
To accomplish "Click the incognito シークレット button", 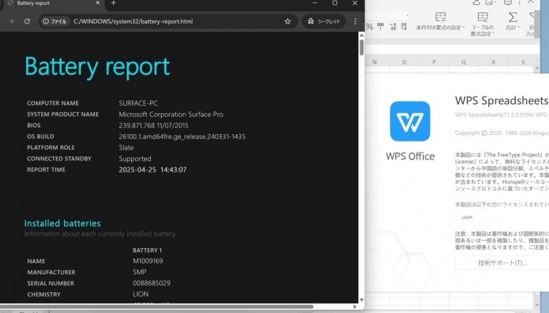I will 324,21.
